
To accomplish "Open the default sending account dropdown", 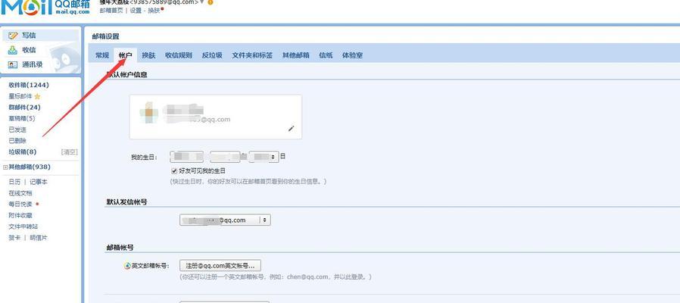I will 225,220.
